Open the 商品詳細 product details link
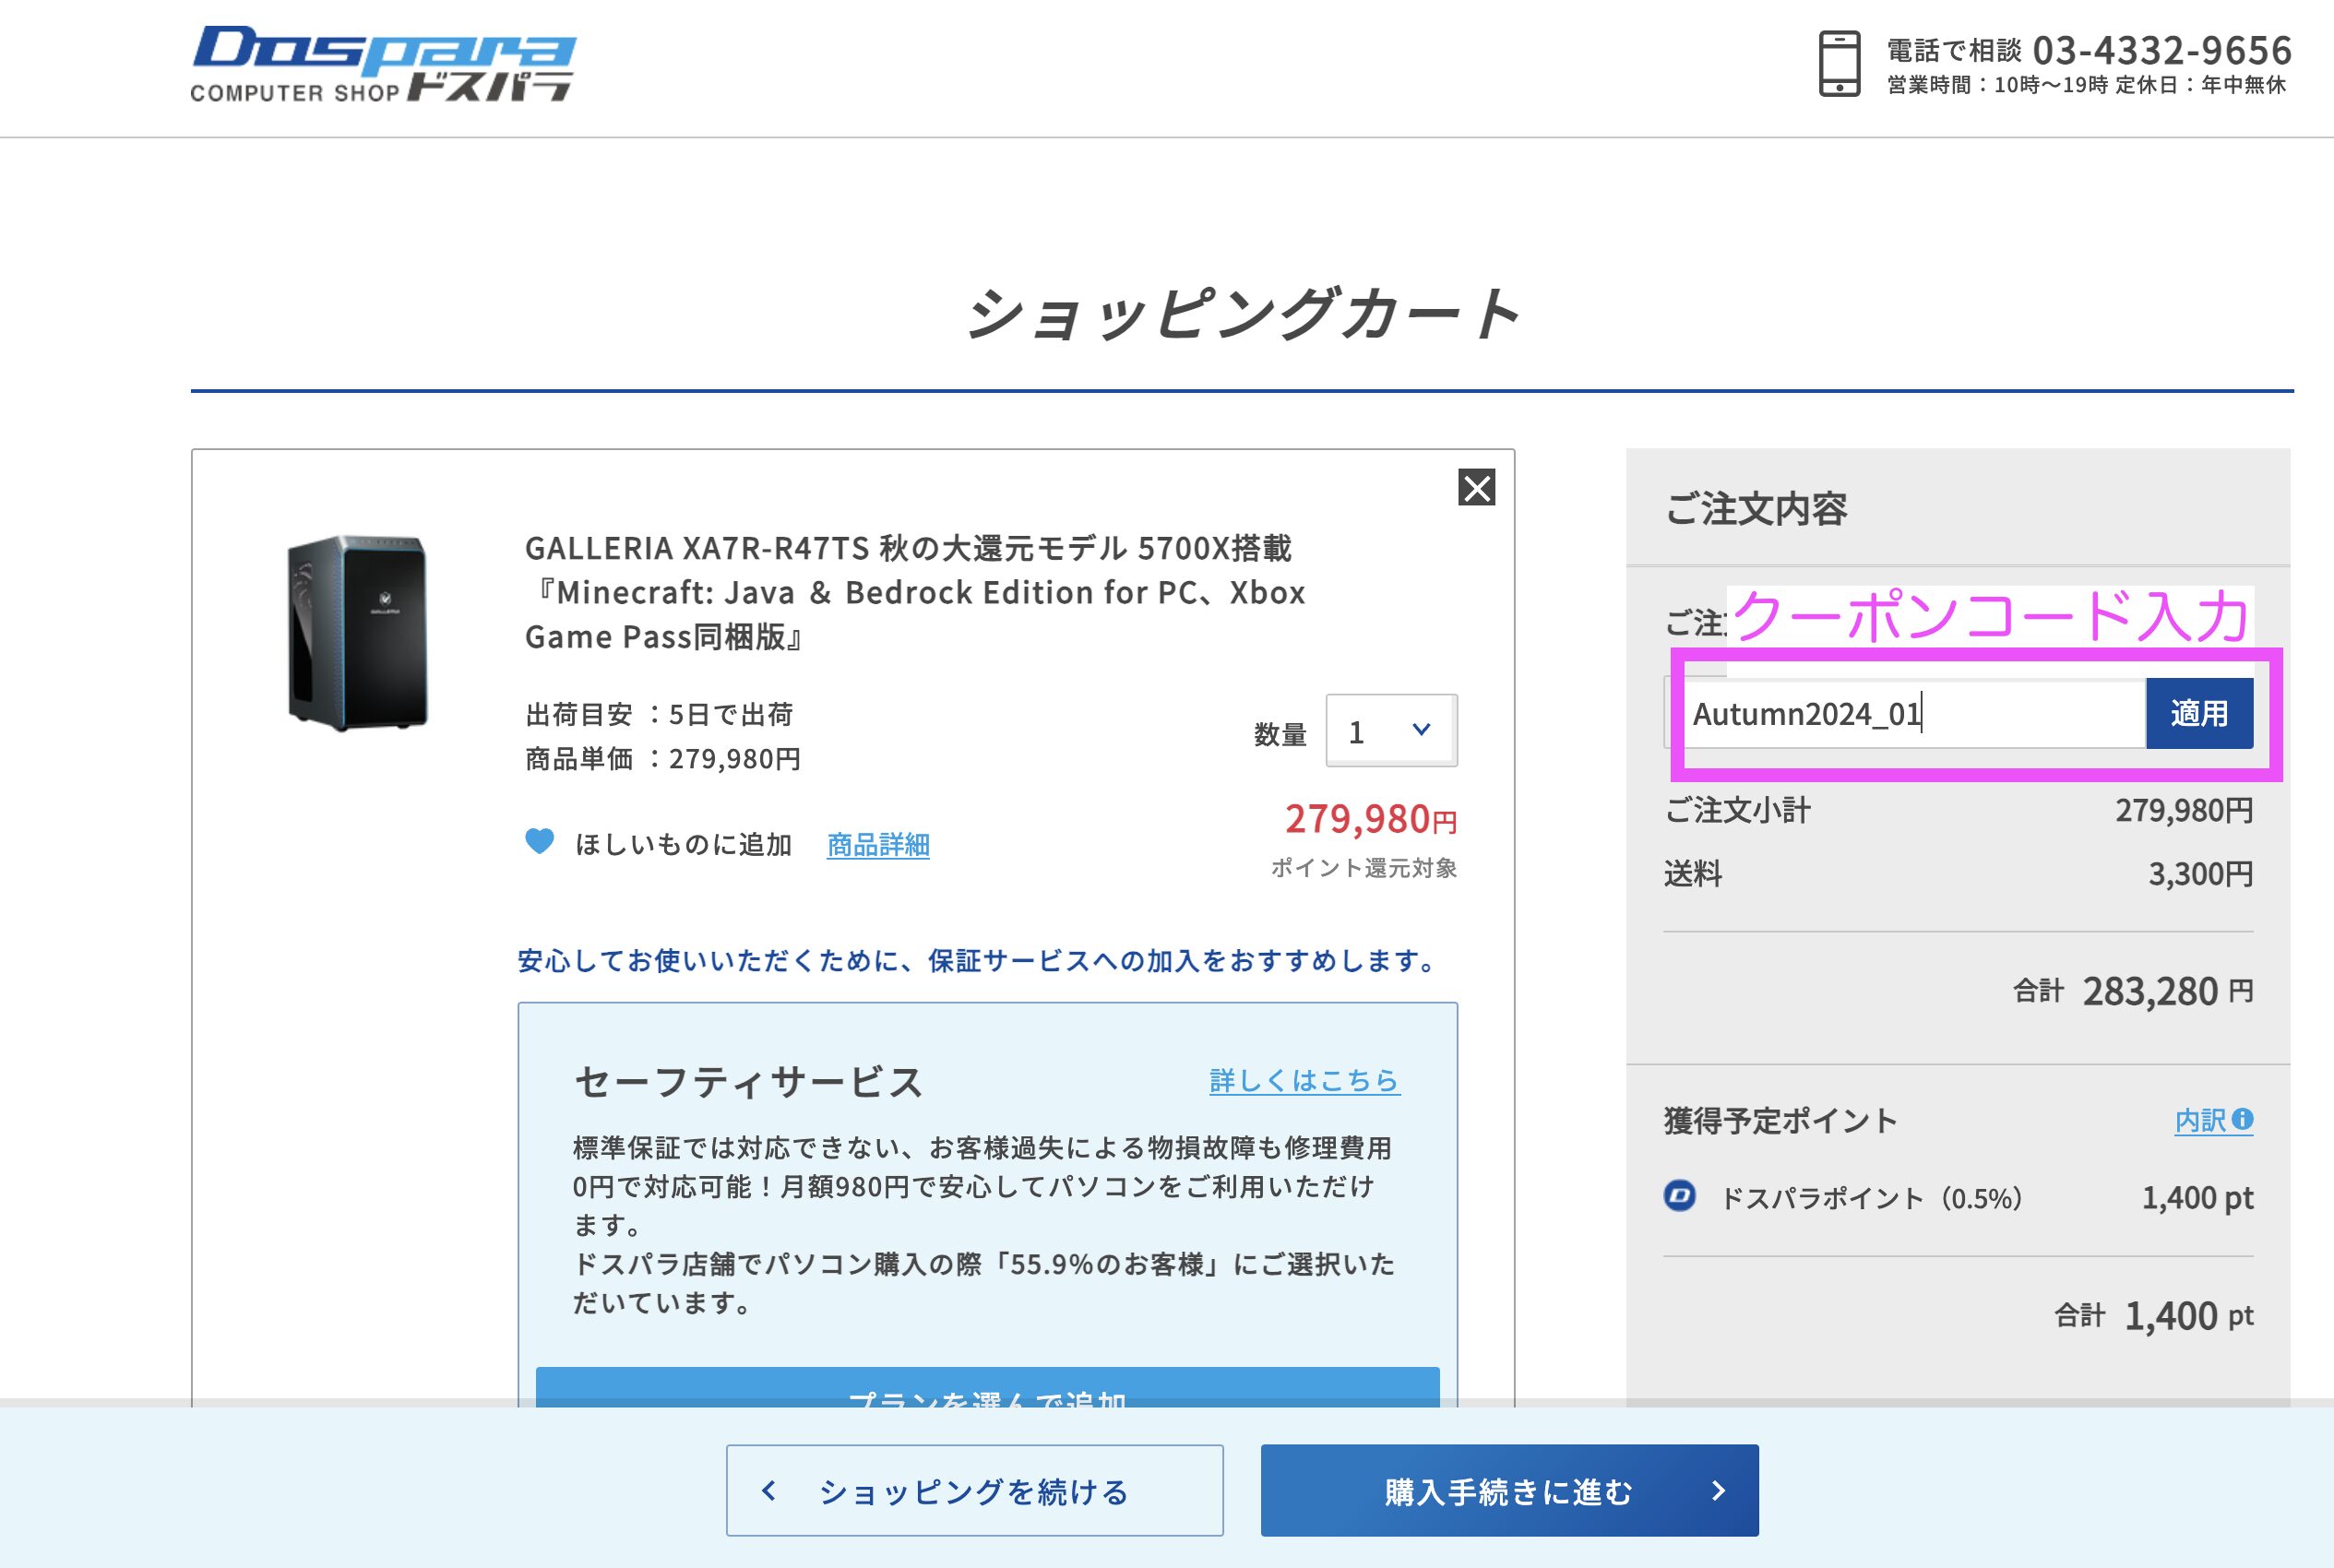 878,845
